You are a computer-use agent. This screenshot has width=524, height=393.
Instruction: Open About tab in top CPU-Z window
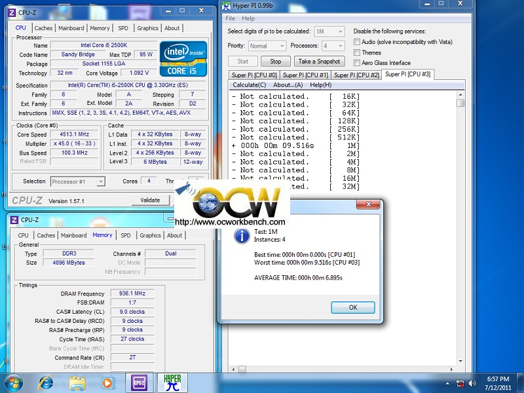click(172, 28)
